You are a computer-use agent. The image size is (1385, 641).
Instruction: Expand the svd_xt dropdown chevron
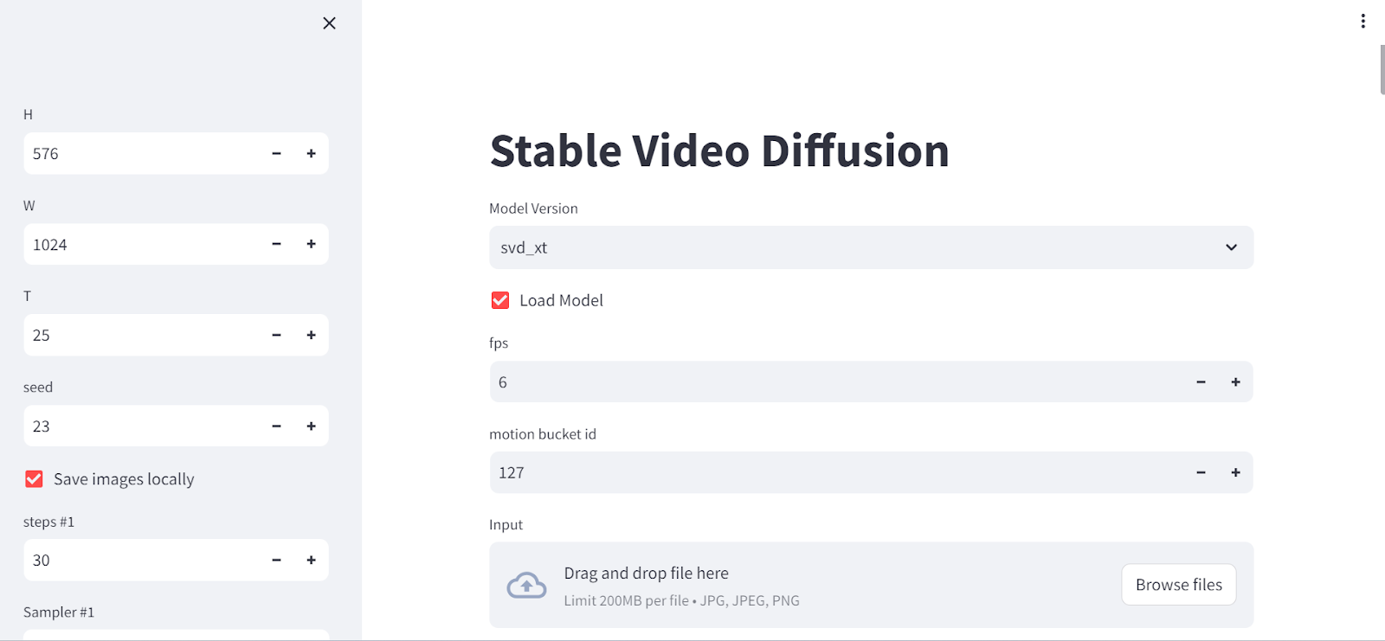(x=1231, y=247)
